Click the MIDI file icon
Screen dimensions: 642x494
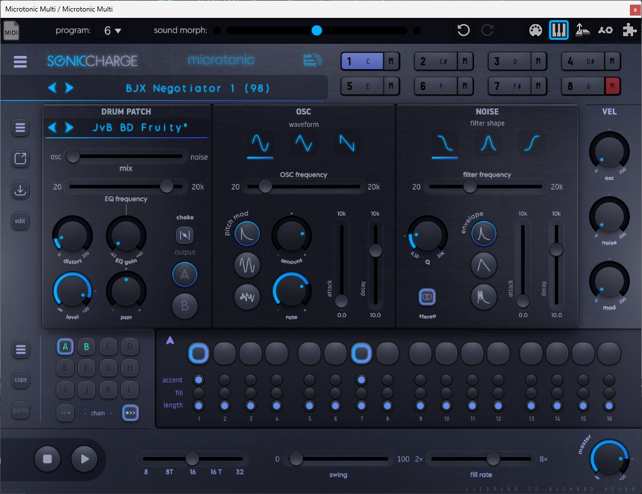pyautogui.click(x=11, y=31)
